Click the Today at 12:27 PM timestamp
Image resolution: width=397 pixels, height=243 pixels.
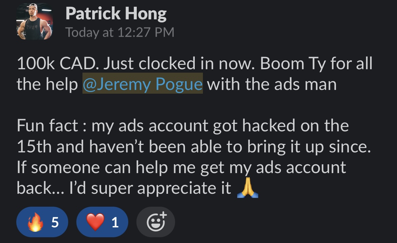pyautogui.click(x=120, y=32)
